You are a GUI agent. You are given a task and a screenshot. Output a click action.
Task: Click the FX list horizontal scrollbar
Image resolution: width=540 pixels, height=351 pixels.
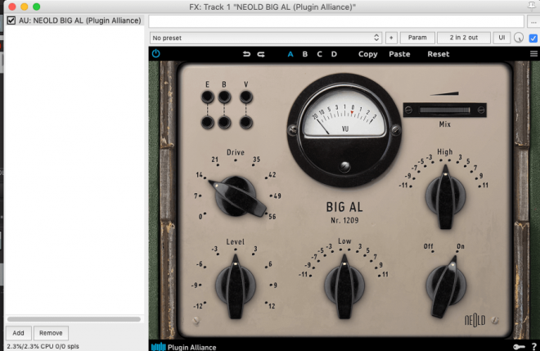tap(74, 319)
